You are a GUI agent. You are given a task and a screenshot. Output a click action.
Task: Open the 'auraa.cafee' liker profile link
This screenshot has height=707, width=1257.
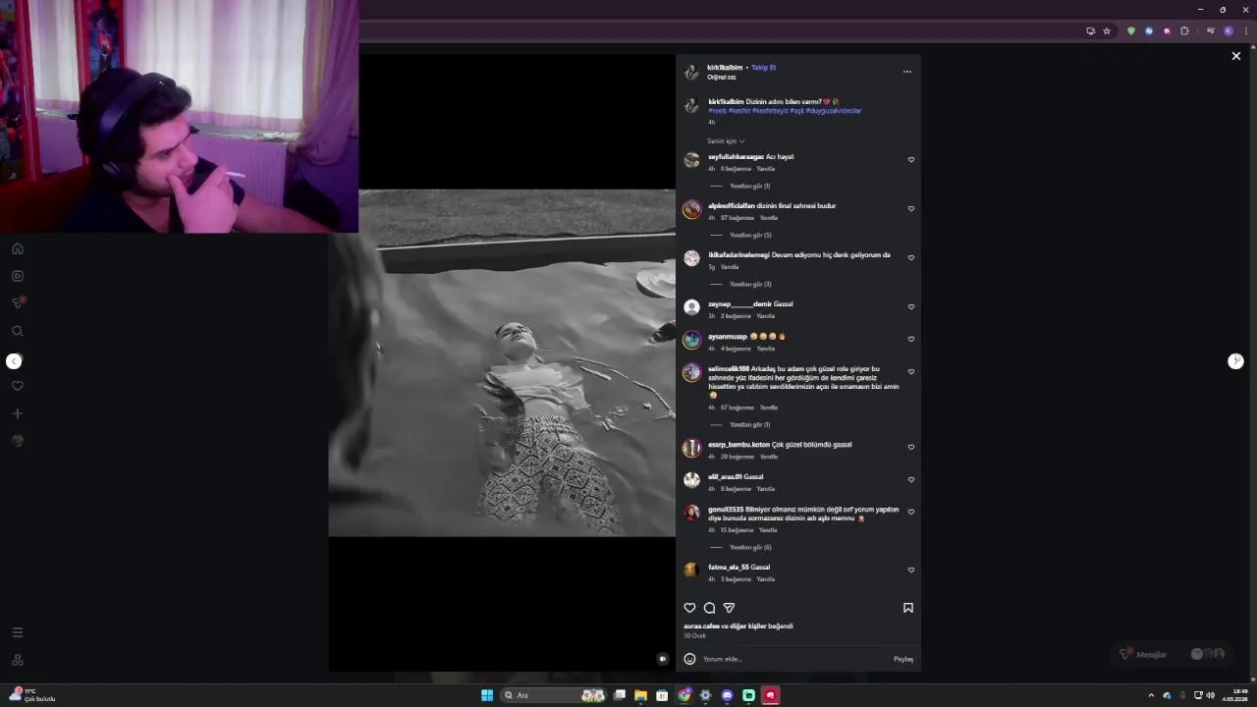[x=701, y=625]
